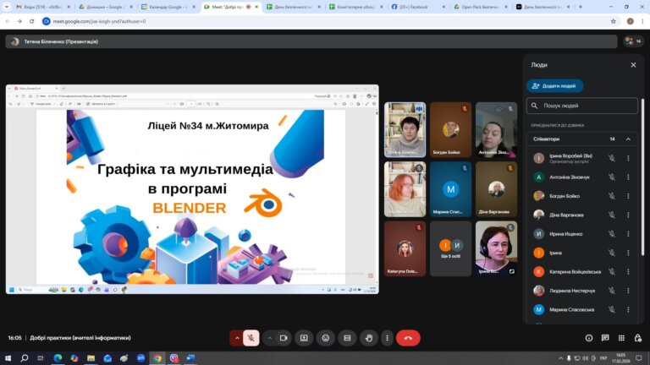
Task: Open File Explorer from the taskbar
Action: point(91,358)
